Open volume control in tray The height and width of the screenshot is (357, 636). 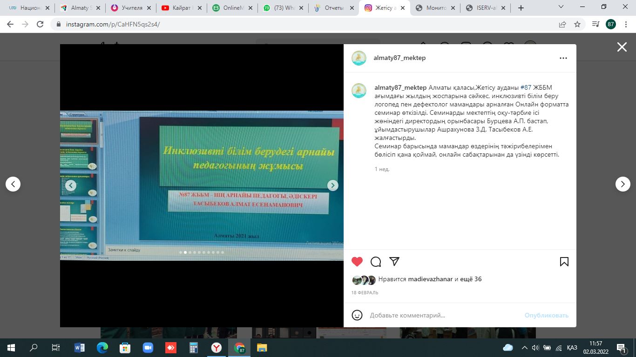pos(535,348)
